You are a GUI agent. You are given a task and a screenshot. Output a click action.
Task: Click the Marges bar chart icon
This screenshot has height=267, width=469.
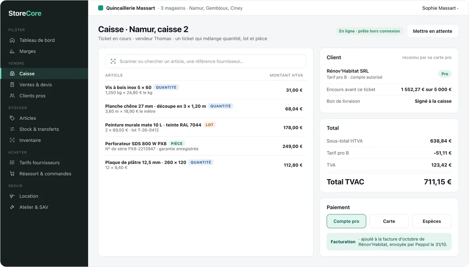[x=12, y=51]
